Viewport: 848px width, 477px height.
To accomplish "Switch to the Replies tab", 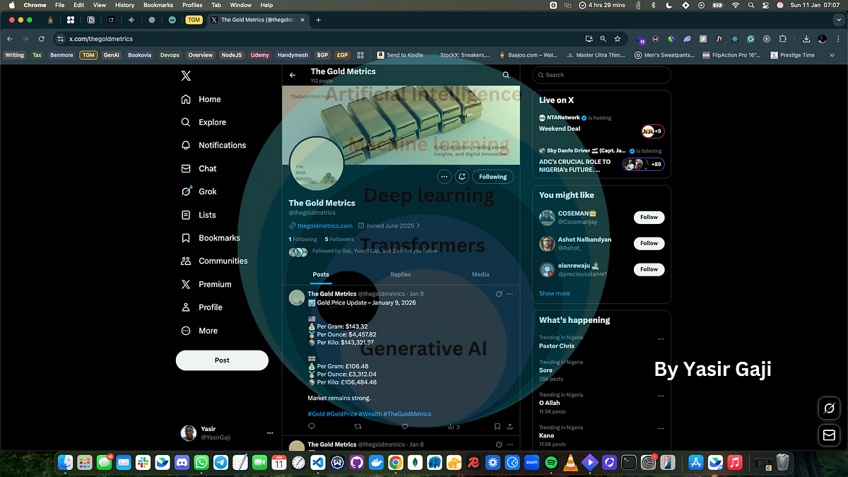I will coord(400,274).
